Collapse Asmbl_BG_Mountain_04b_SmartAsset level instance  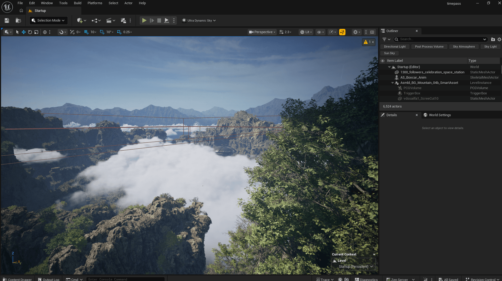point(393,83)
